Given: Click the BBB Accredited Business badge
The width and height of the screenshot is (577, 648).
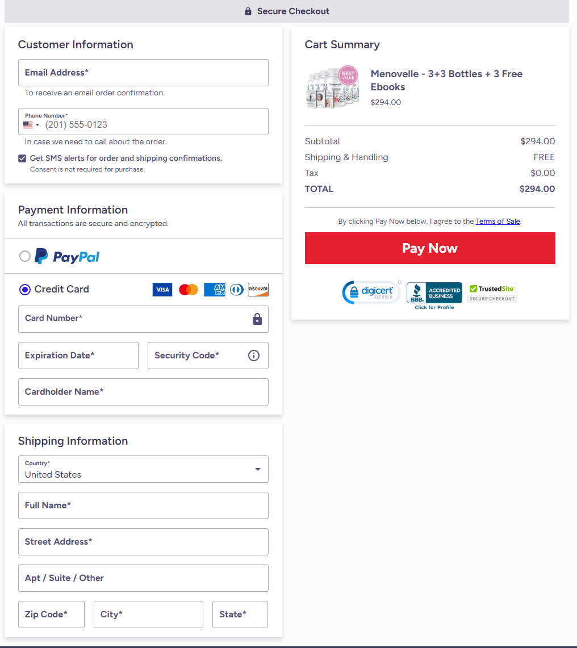Looking at the screenshot, I should click(434, 291).
